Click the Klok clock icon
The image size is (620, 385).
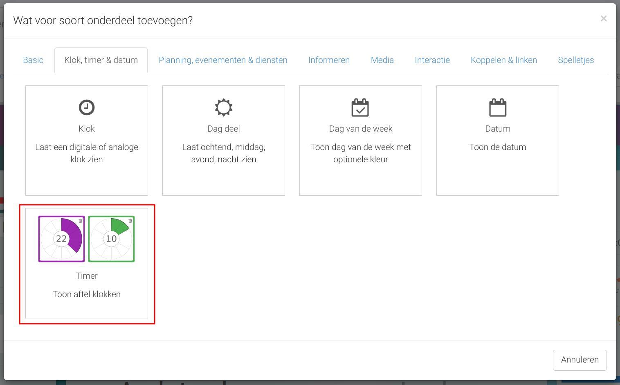[87, 107]
